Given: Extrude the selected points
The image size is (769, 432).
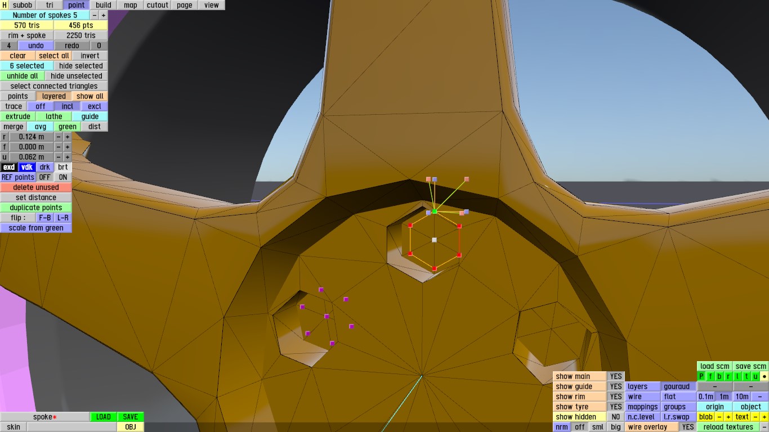Looking at the screenshot, I should 18,116.
